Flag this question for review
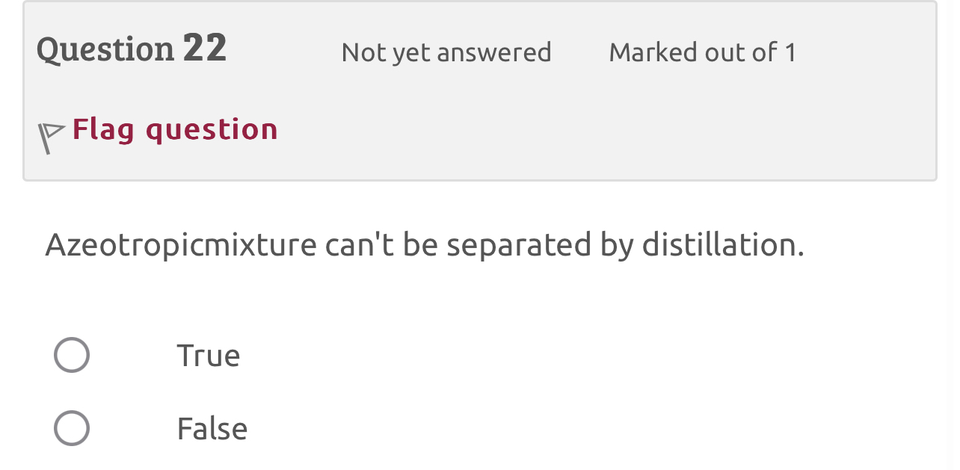Viewport: 960px width, 470px height. 174,129
